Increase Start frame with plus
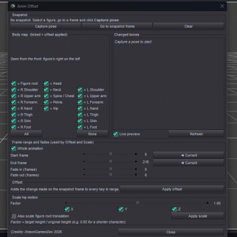The image size is (237, 237). click(x=136, y=154)
